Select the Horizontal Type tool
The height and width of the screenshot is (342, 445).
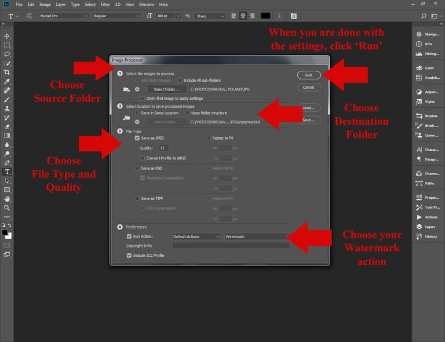tap(7, 172)
